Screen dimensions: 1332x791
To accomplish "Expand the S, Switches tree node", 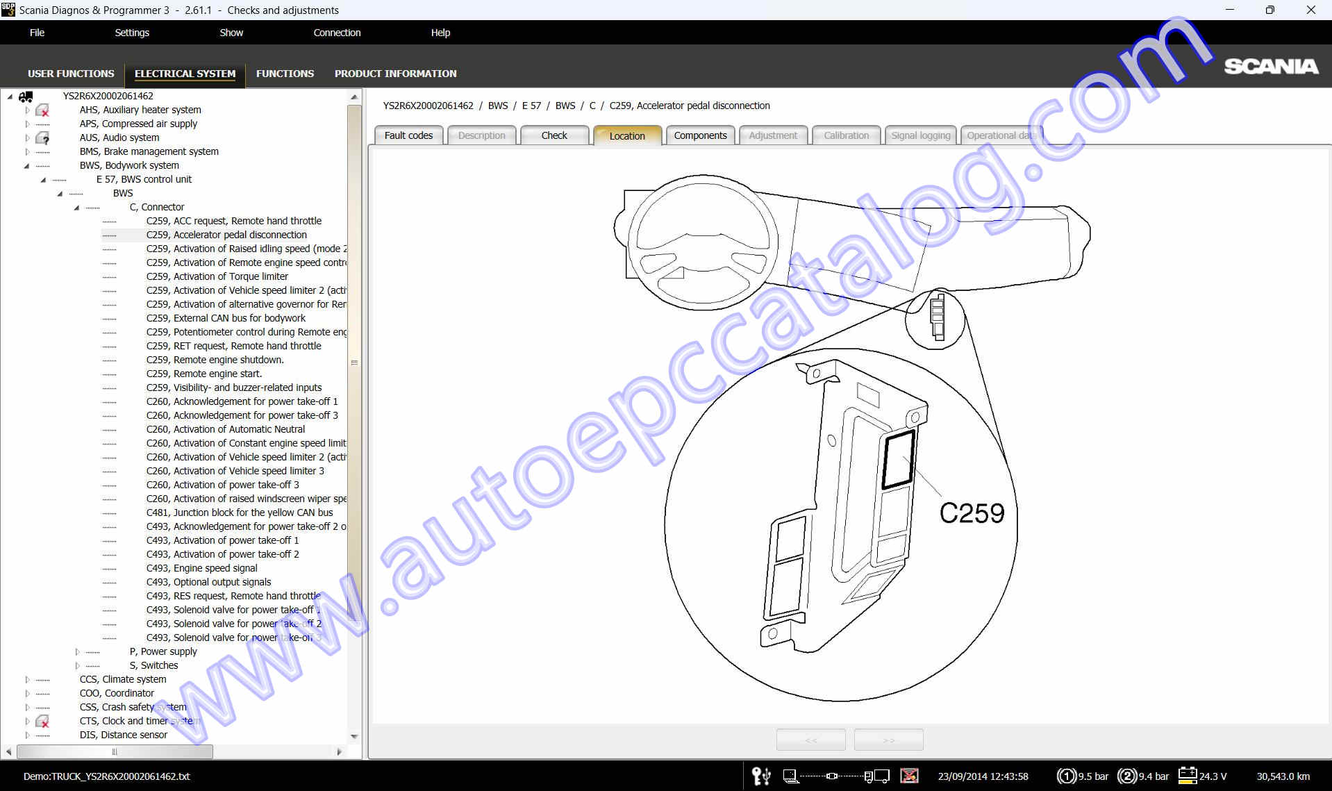I will click(x=76, y=665).
